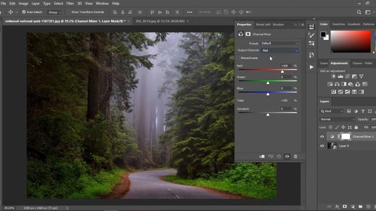
Task: Add a Levels adjustment
Action: coord(340,77)
